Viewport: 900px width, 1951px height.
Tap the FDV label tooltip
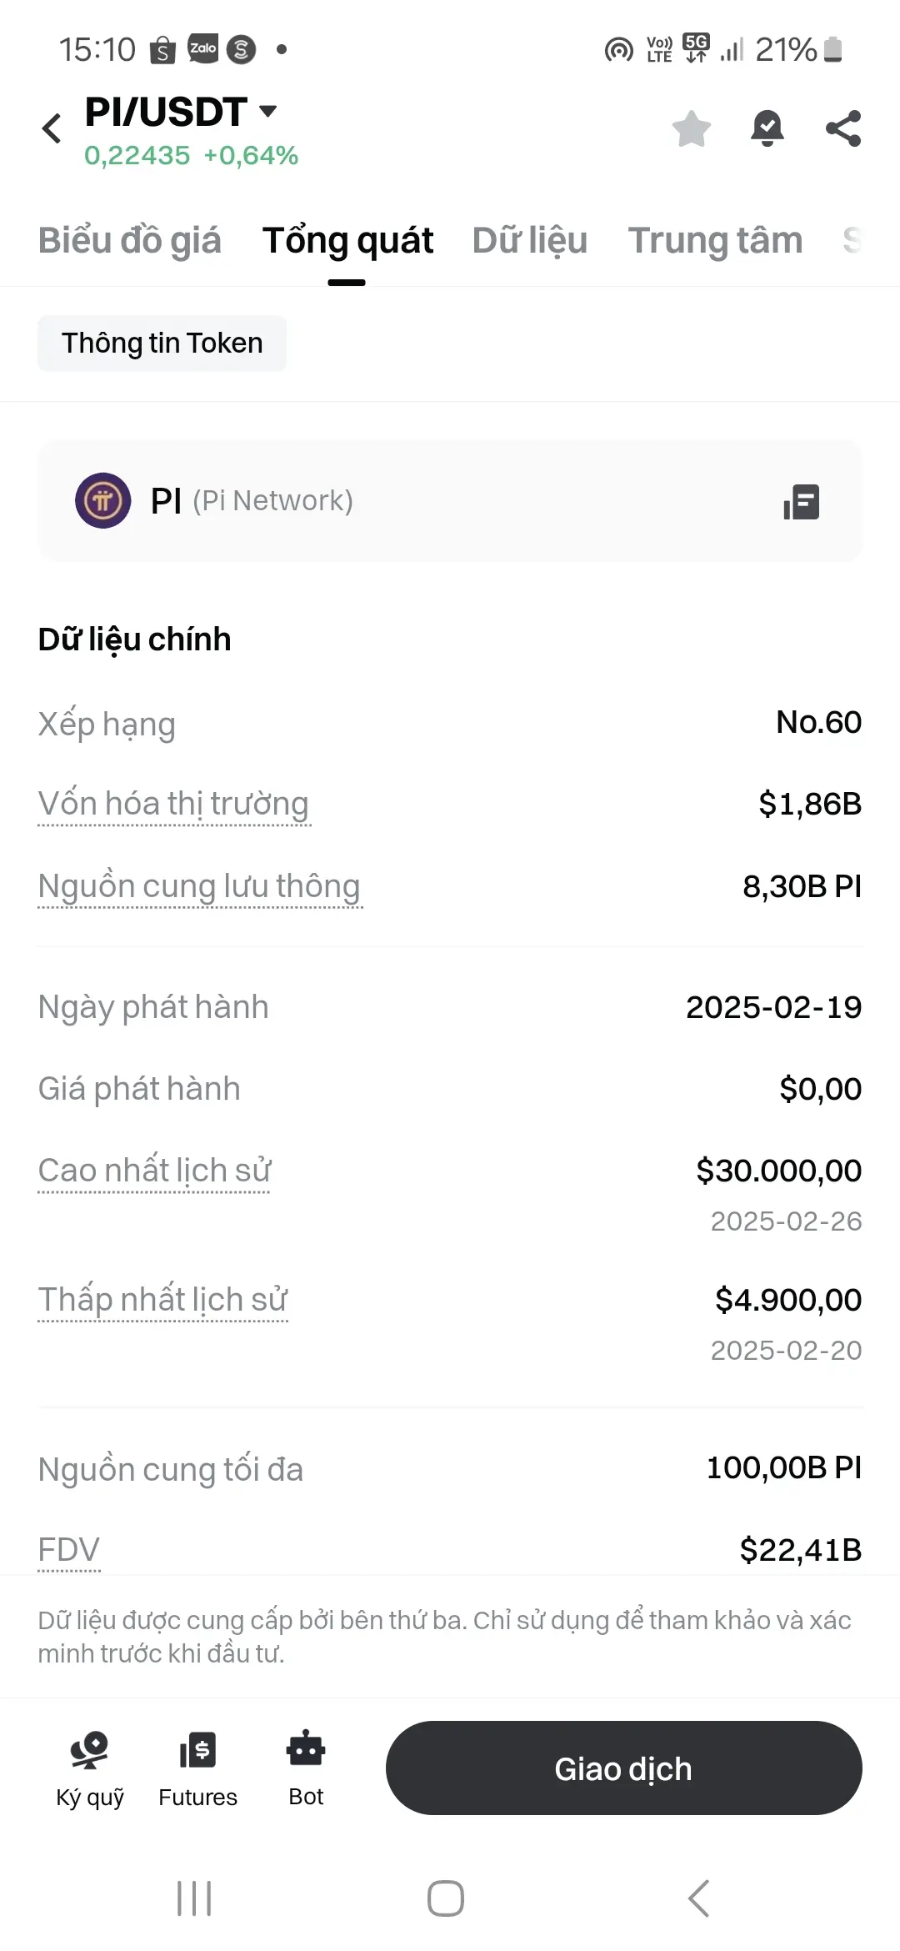pos(69,1550)
